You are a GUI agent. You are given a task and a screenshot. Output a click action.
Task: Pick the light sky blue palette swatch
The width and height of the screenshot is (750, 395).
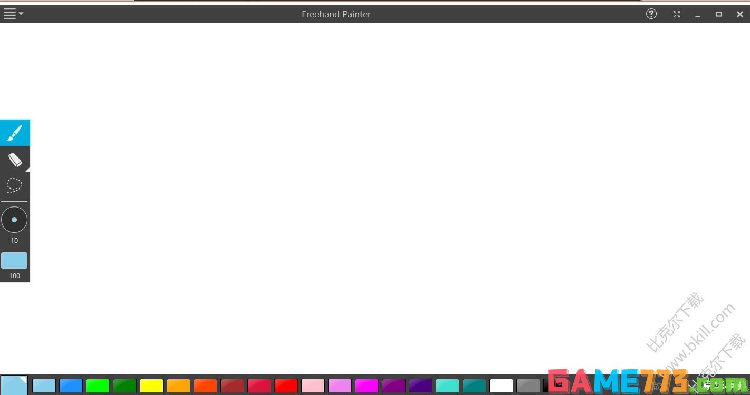(x=44, y=386)
